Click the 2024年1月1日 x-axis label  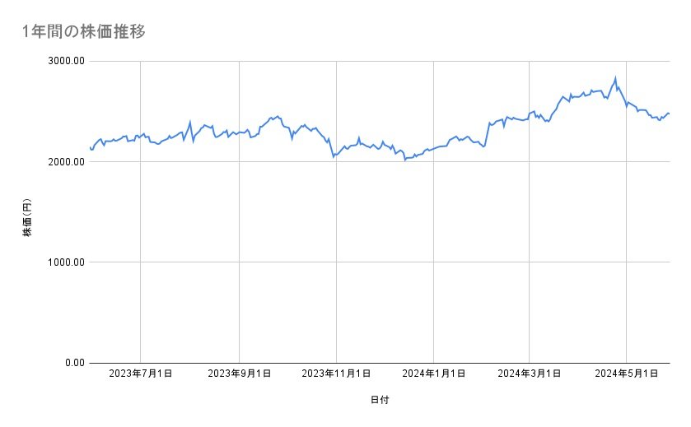pyautogui.click(x=433, y=374)
